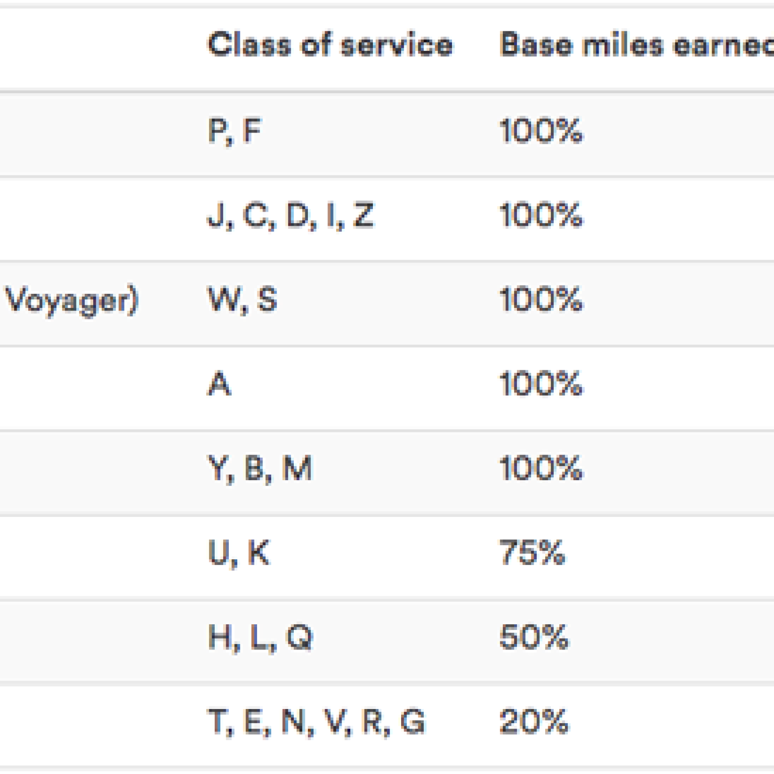
Task: Click the 75% base miles value
Action: 532,553
